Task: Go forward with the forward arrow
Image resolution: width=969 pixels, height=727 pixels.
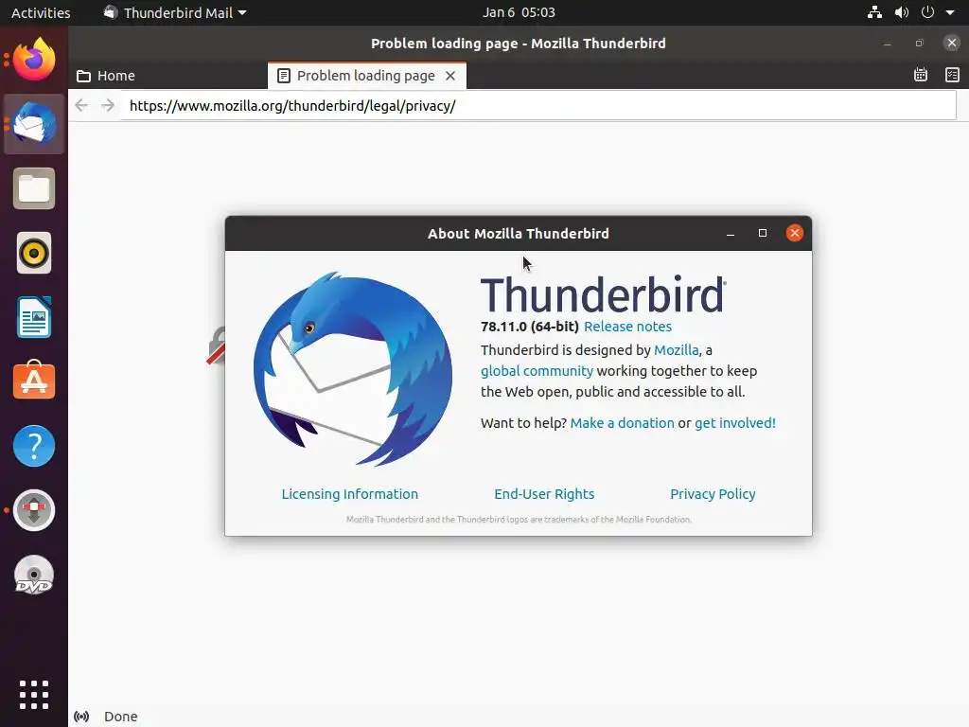Action: click(108, 106)
